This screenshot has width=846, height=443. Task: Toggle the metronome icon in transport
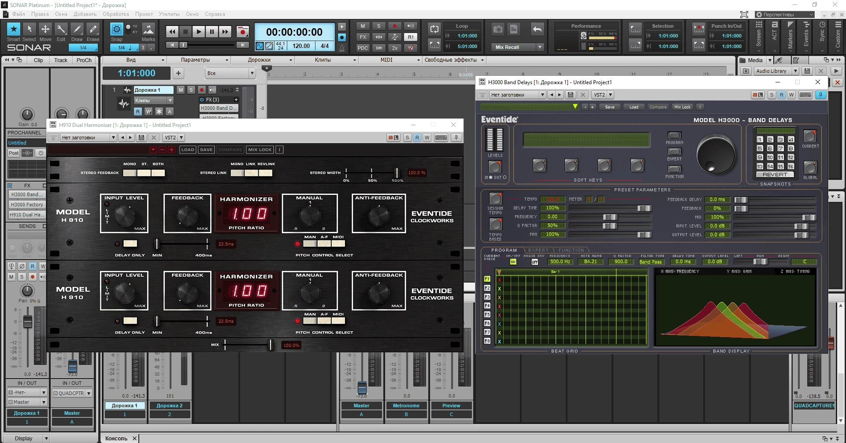(x=342, y=48)
